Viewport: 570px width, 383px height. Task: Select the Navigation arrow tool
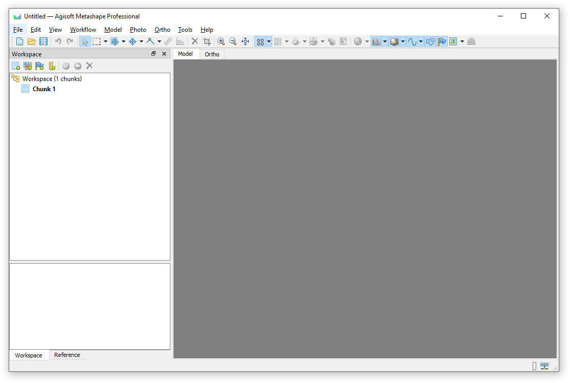(x=85, y=41)
